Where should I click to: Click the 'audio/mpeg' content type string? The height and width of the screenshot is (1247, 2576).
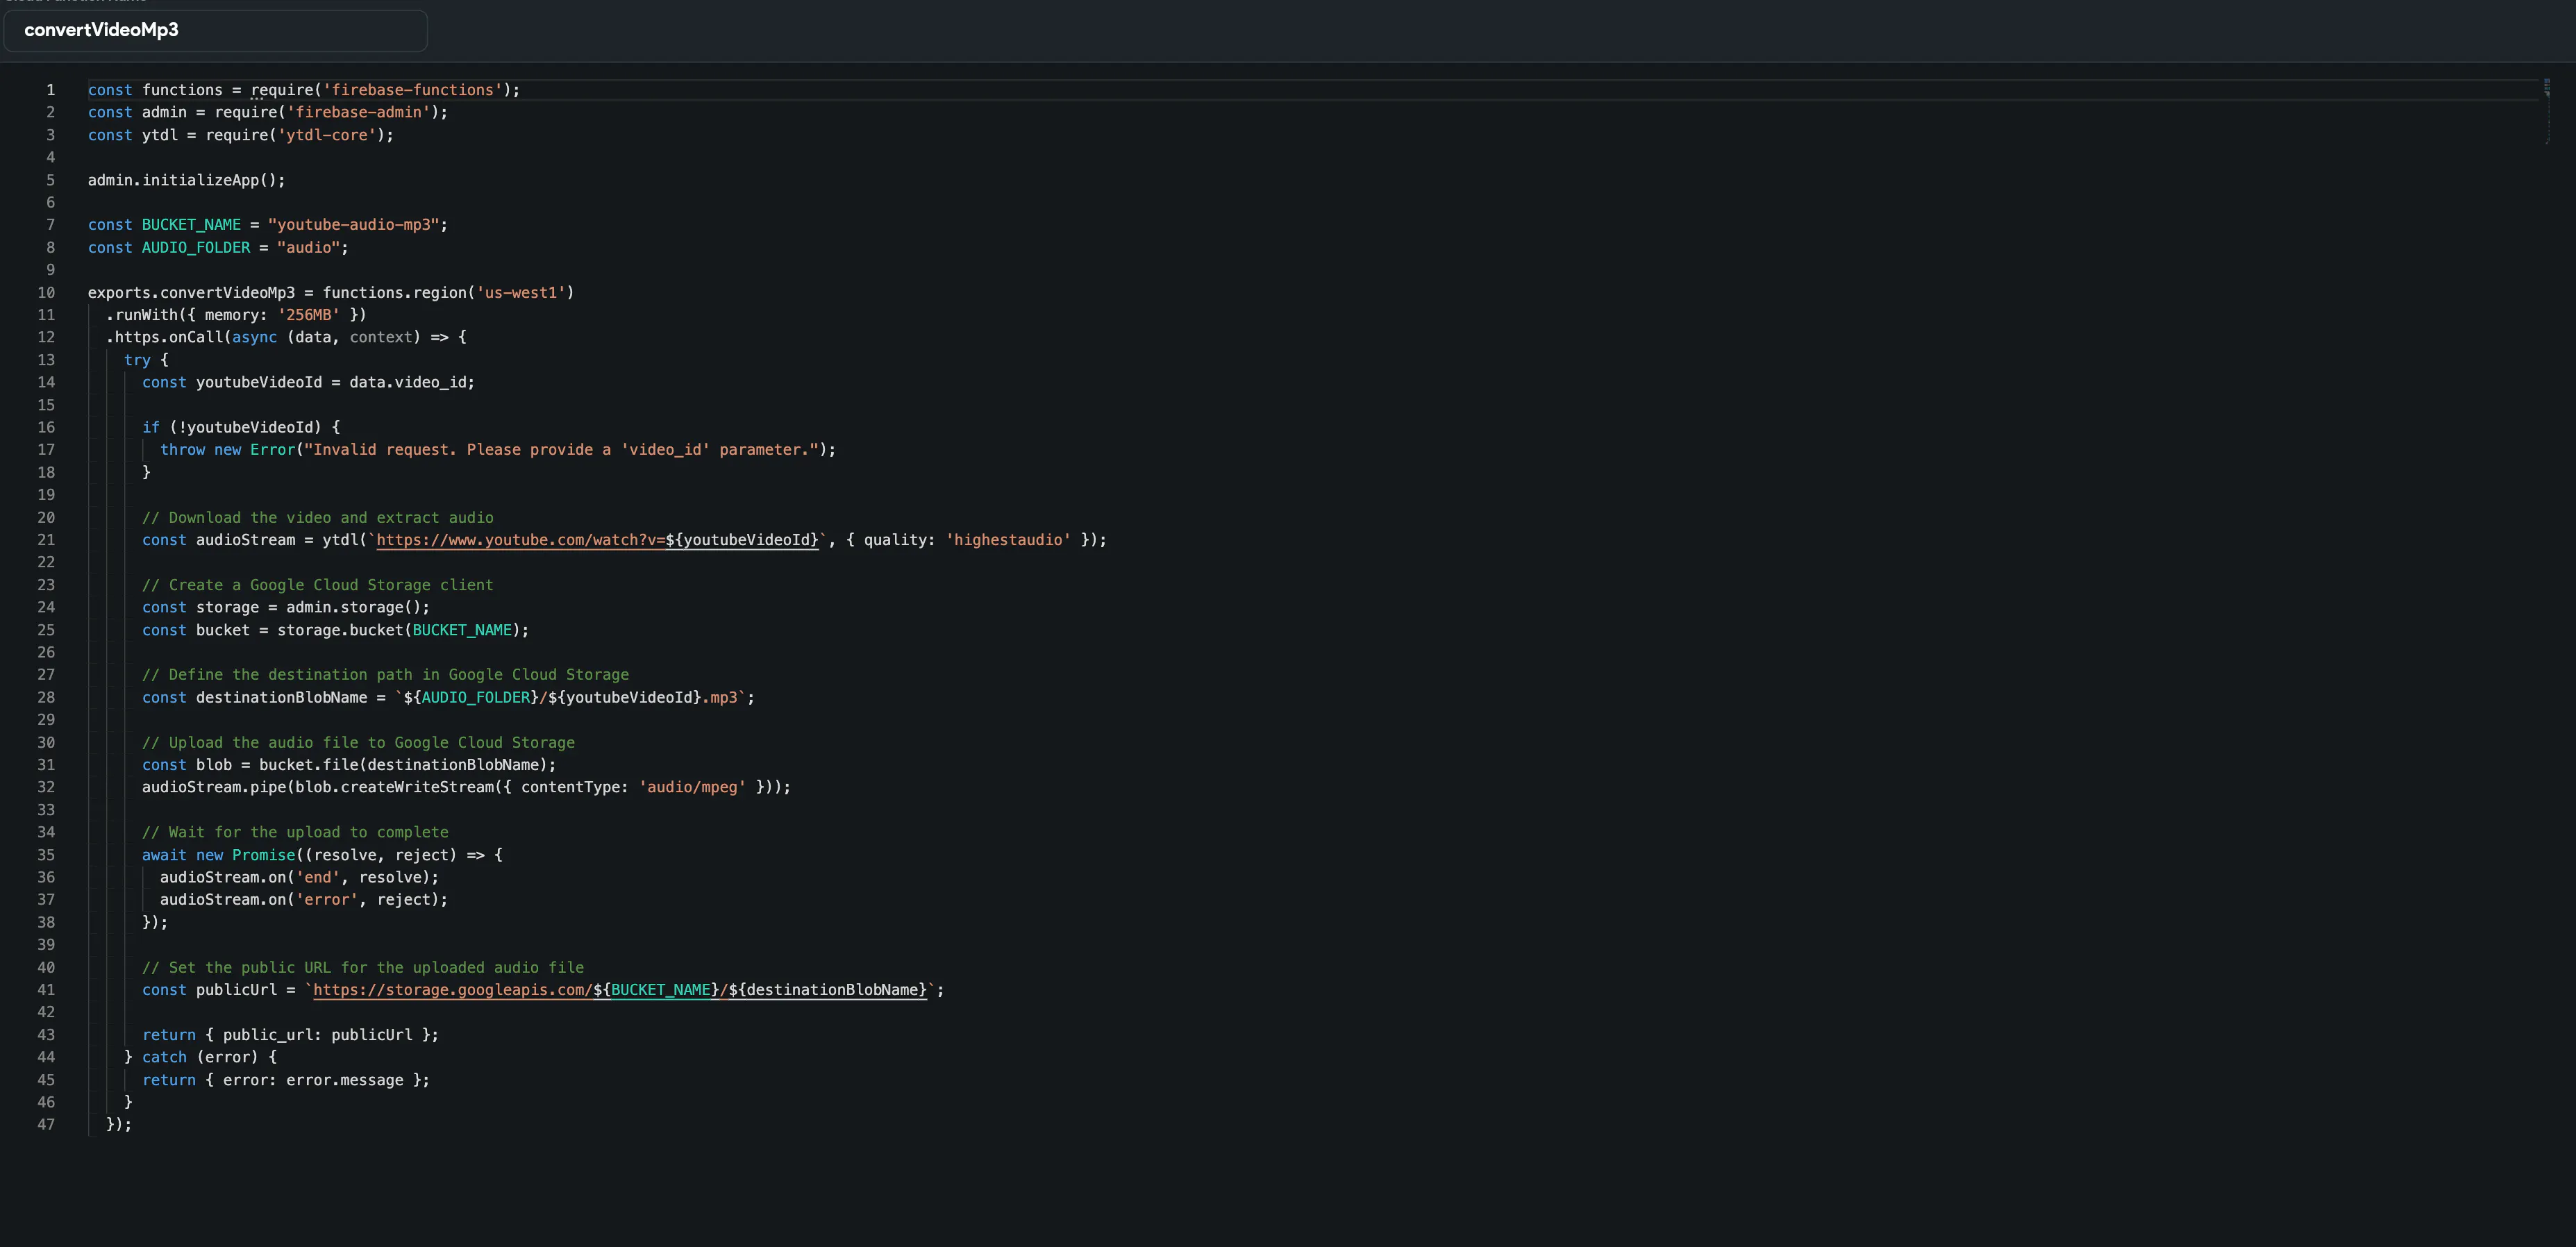tap(692, 787)
